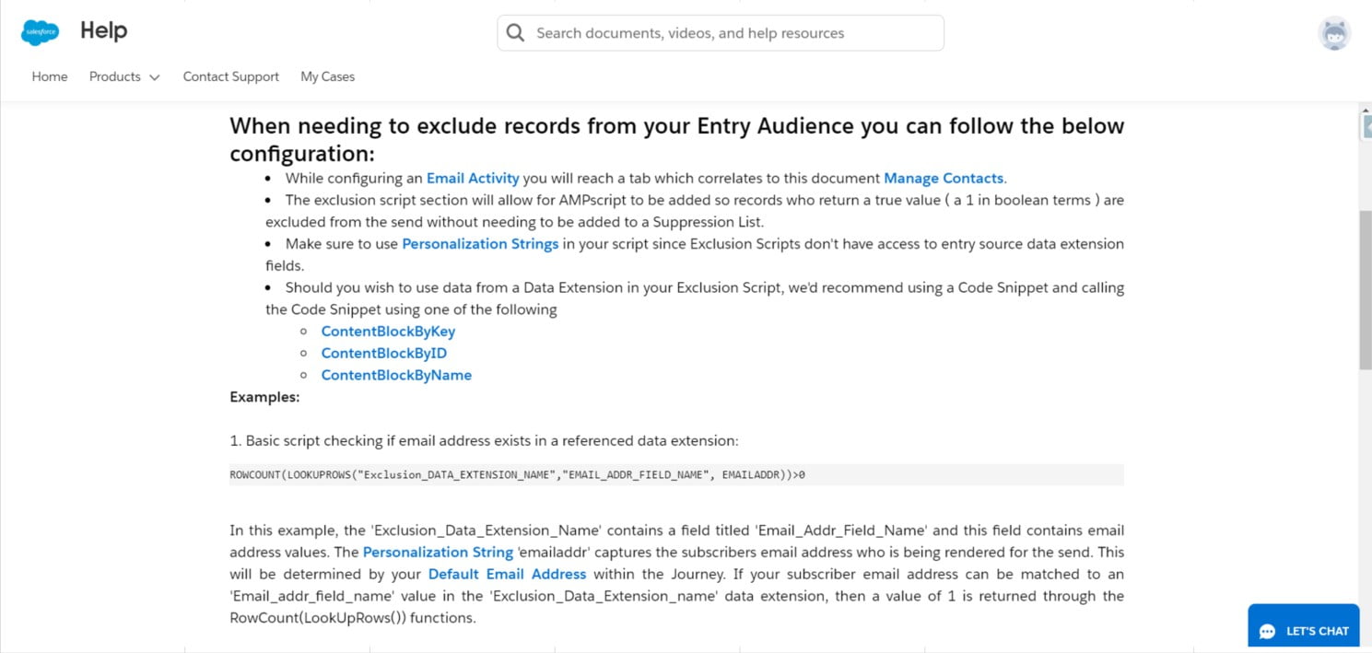Follow the Manage Contacts link
Image resolution: width=1372 pixels, height=653 pixels.
pyautogui.click(x=944, y=178)
